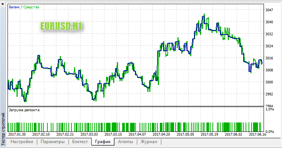Click date label 2017.01.30
The image size is (282, 148).
point(17,134)
